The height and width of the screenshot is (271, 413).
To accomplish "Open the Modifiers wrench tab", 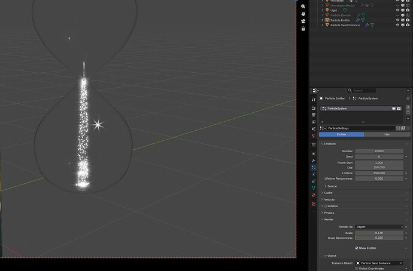I will 314,161.
